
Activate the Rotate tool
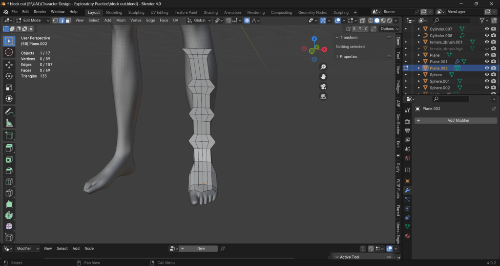tap(9, 76)
